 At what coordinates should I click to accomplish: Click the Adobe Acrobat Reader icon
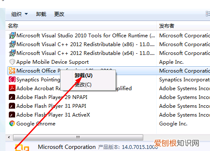tap(12, 88)
